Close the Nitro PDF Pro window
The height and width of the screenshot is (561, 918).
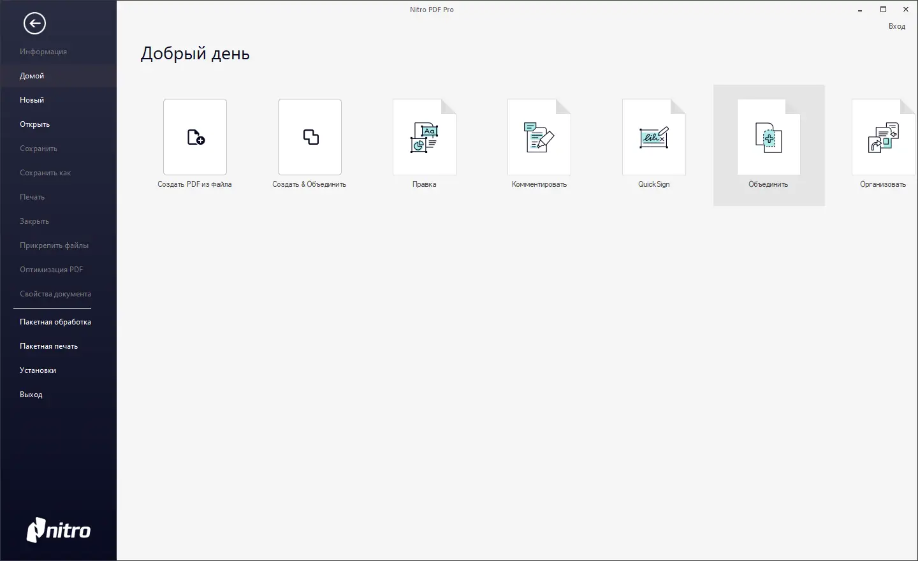906,10
